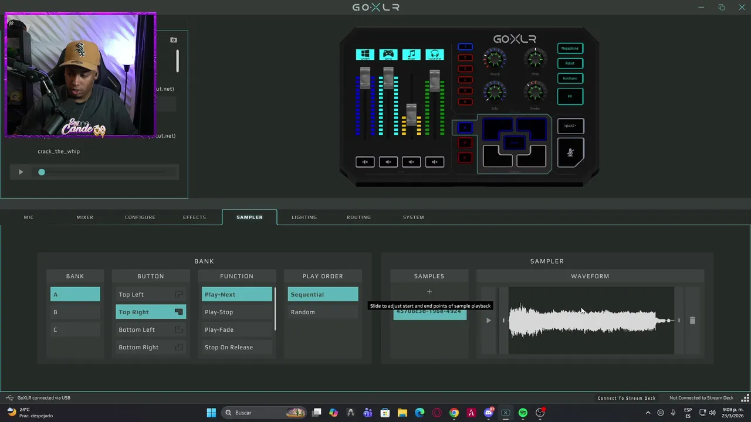Screen dimensions: 751x422
Task: Toggle the Hardtune effect
Action: (x=570, y=78)
